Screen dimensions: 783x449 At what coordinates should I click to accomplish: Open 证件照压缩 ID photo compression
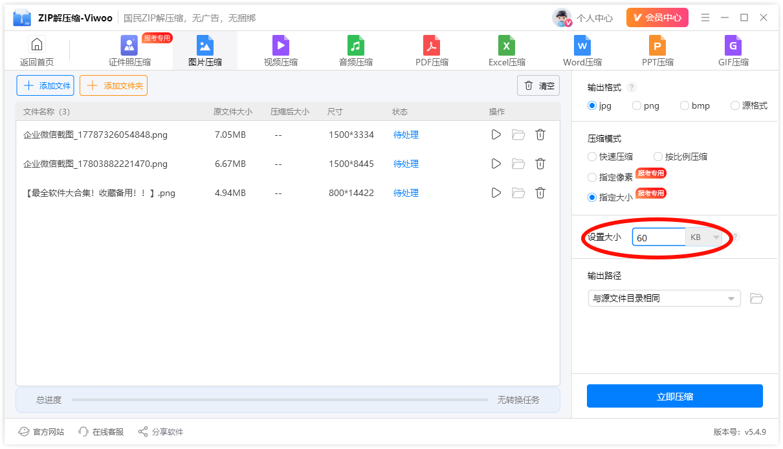point(129,51)
